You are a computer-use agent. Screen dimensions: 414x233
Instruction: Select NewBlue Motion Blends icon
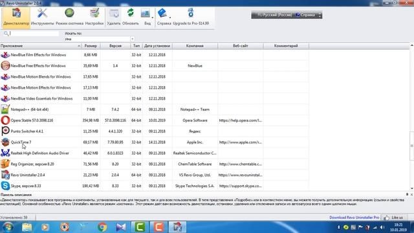5,77
